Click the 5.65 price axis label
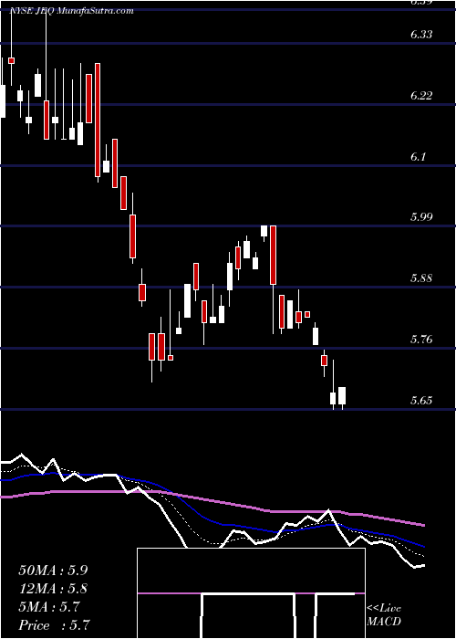The width and height of the screenshot is (456, 639). [x=421, y=400]
